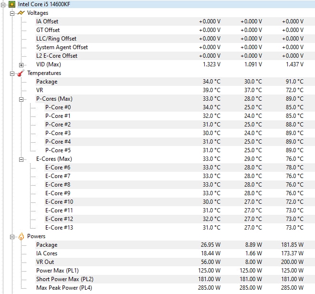Collapse the E-Cores (Max) group
315x294 pixels.
click(21, 159)
